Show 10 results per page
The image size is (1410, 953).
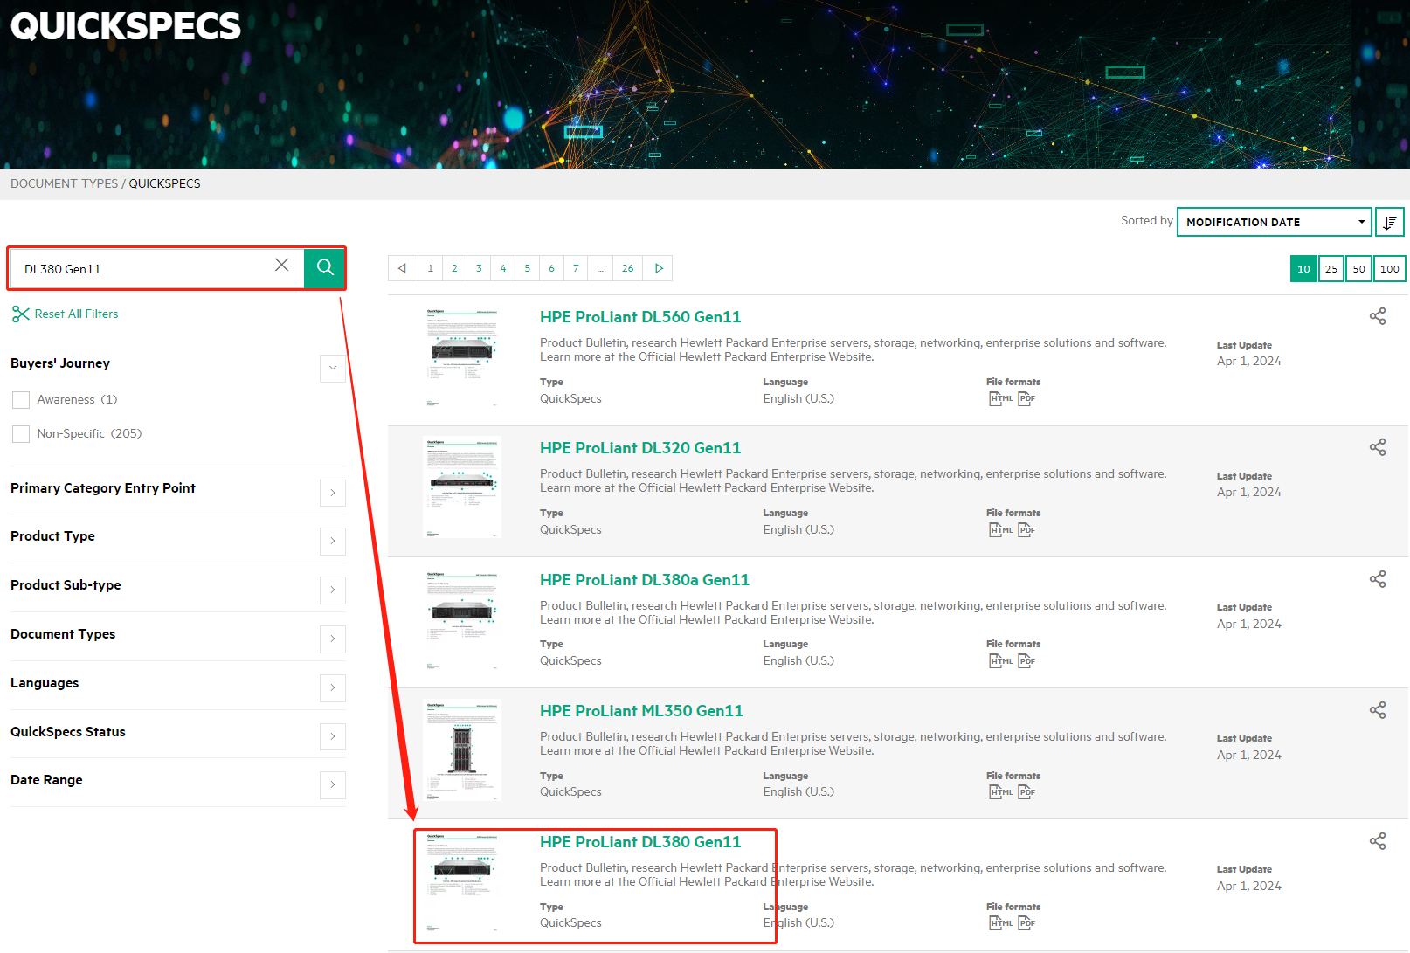pyautogui.click(x=1303, y=269)
